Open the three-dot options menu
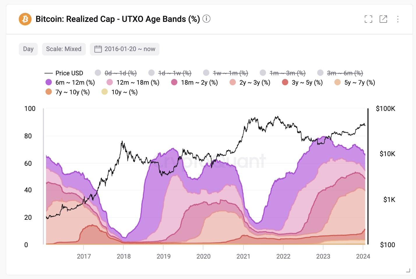Image resolution: width=416 pixels, height=279 pixels. click(398, 19)
